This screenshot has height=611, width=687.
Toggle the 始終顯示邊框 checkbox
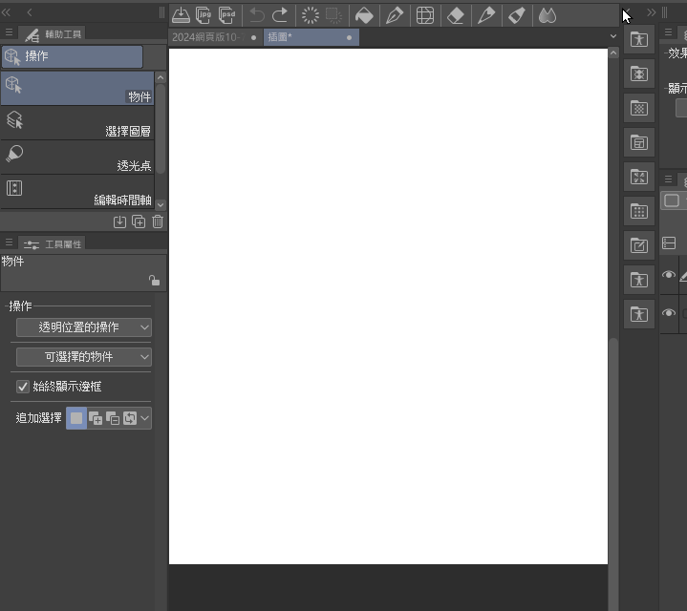23,387
